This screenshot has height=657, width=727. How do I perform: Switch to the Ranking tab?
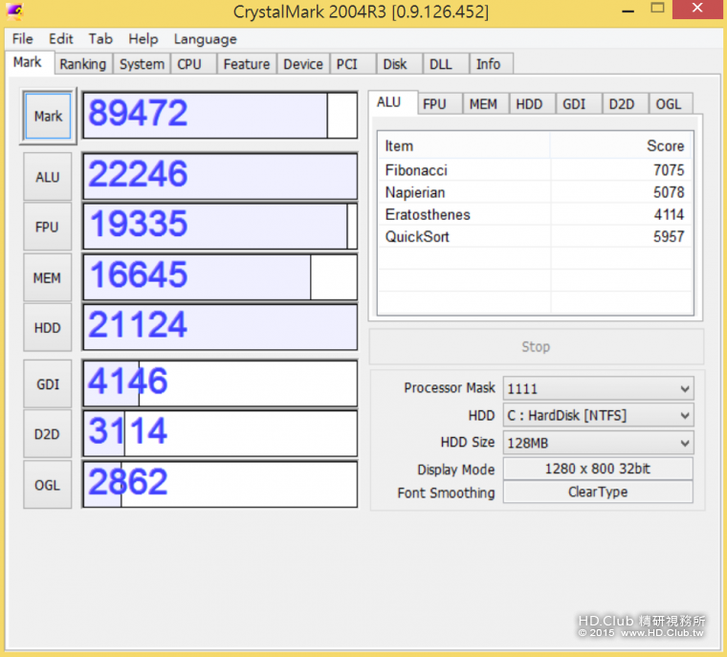point(82,64)
